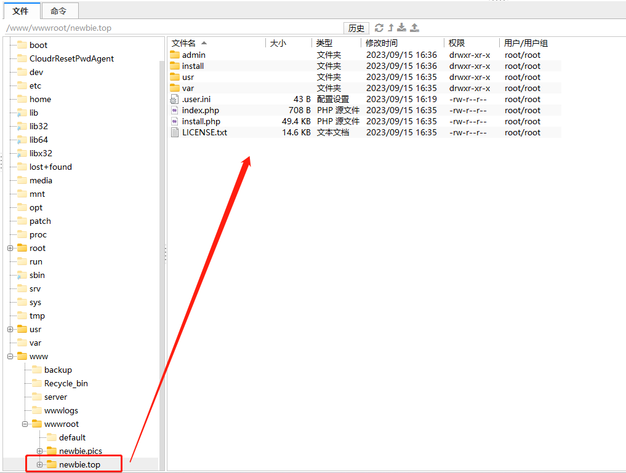Screen dimensions: 626x473
Task: Select etc folder icon in tree
Action: pos(22,85)
